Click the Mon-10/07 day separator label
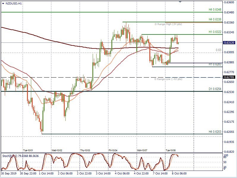This screenshot has height=178, width=237. click(142, 150)
